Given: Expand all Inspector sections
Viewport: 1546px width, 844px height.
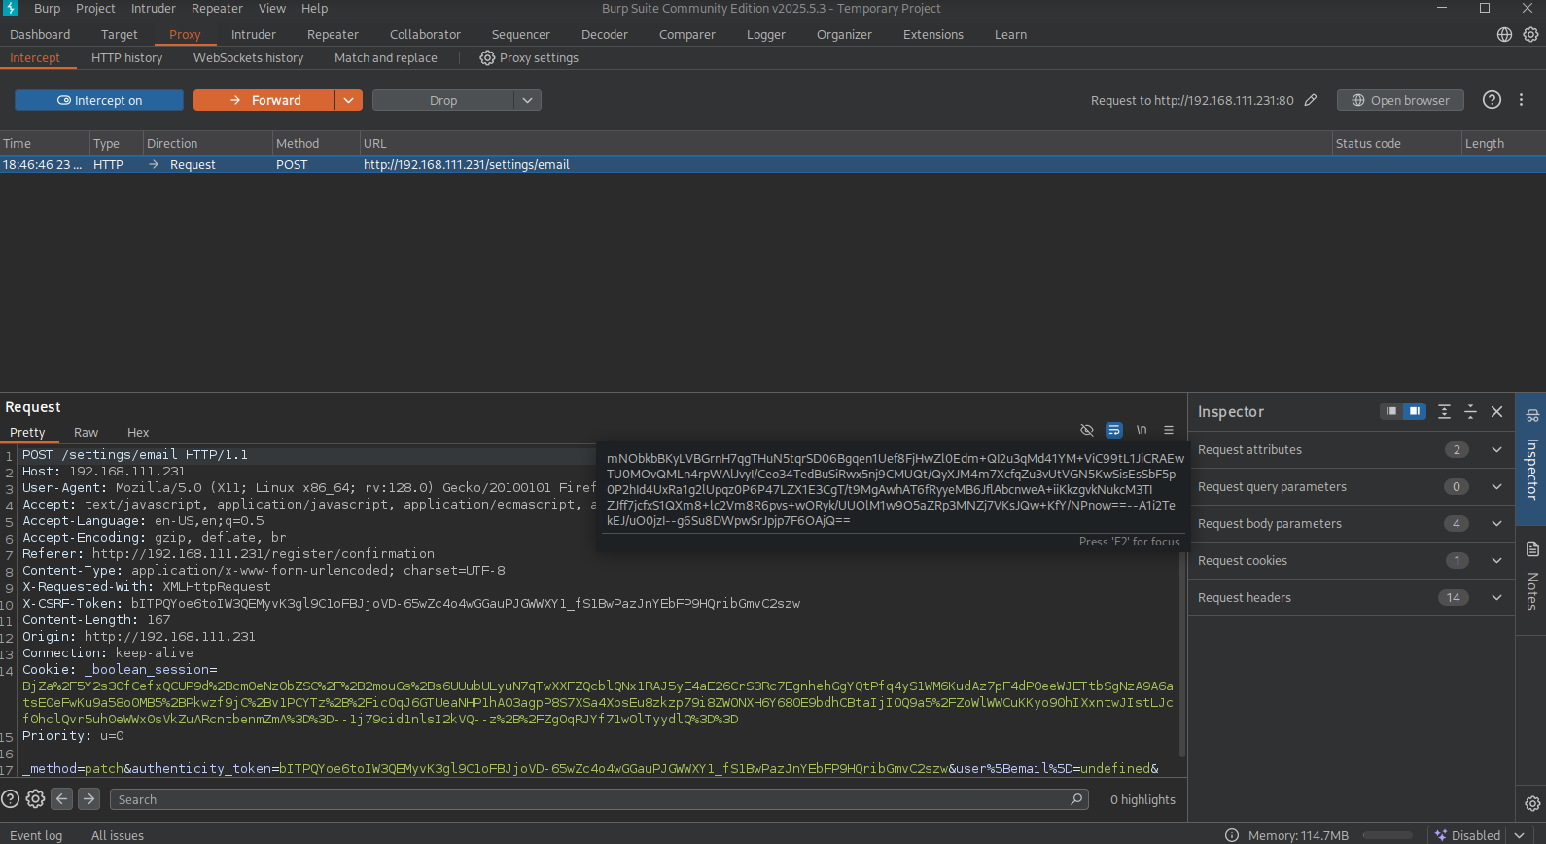Looking at the screenshot, I should [1444, 412].
